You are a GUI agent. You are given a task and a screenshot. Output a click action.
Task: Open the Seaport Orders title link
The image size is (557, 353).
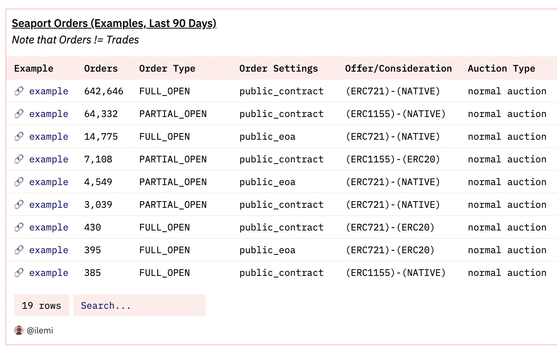(114, 23)
